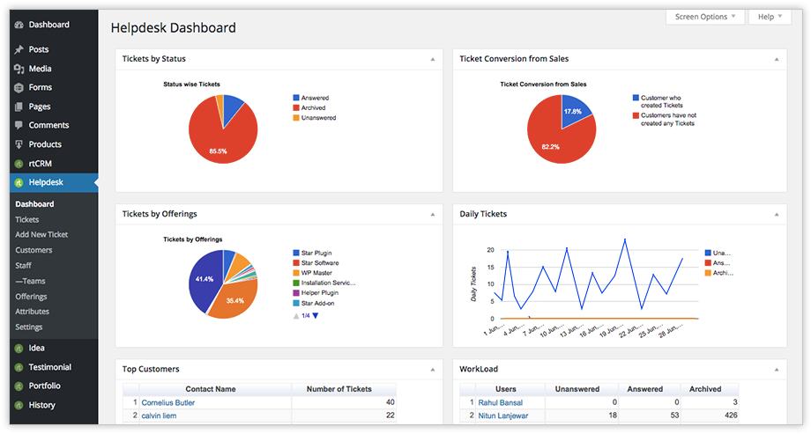Click the Posts pin icon

click(19, 50)
